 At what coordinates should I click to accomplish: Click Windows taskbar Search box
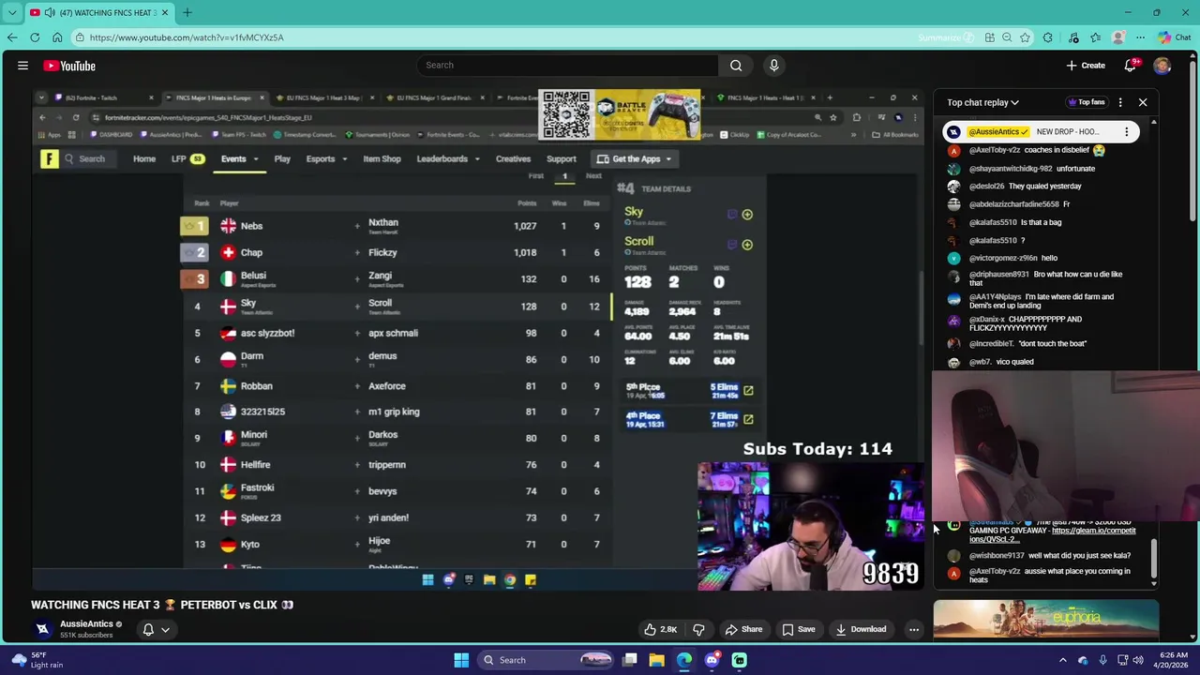pyautogui.click(x=546, y=660)
